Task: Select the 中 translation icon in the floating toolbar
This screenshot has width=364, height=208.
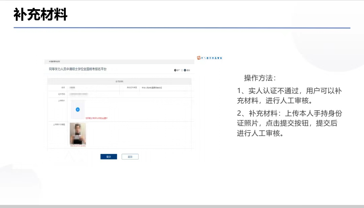Action: coord(202,58)
